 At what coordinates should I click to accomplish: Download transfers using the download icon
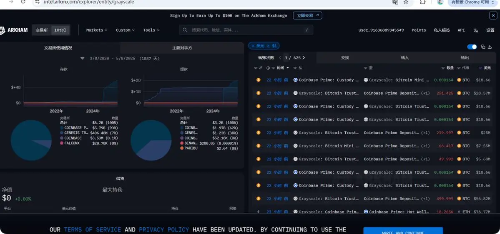pos(490,47)
